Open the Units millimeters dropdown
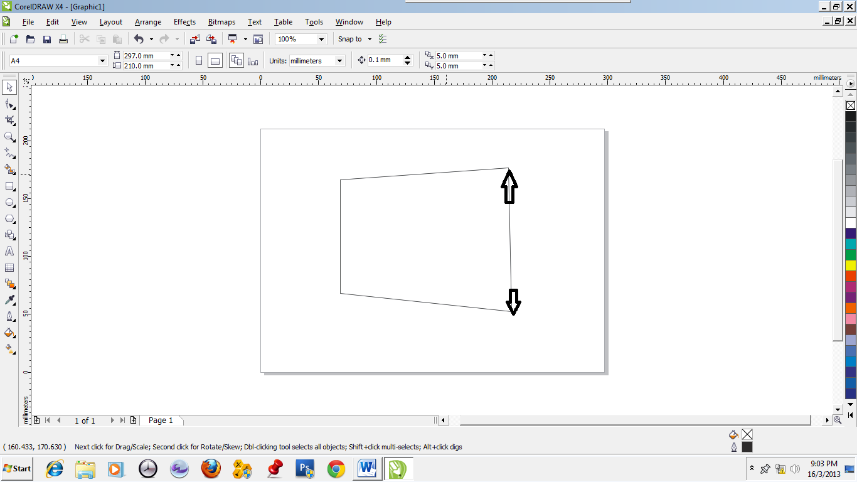This screenshot has height=482, width=857. pos(338,60)
